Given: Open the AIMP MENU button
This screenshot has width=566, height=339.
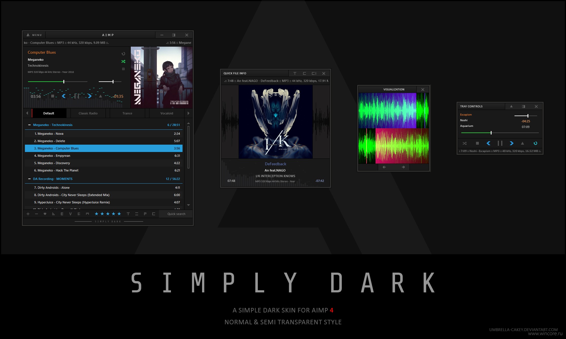Looking at the screenshot, I should coord(34,35).
